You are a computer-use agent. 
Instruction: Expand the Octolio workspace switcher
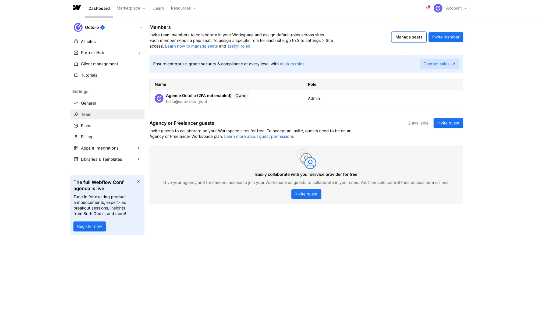140,27
